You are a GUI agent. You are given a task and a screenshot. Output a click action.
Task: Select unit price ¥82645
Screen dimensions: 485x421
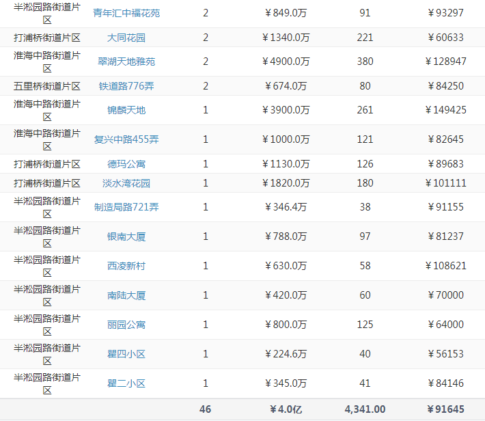[445, 139]
